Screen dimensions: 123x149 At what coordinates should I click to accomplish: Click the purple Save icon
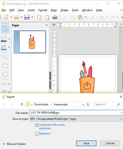click(27, 17)
